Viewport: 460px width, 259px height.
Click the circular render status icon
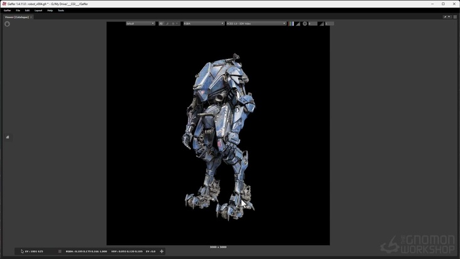click(8, 24)
